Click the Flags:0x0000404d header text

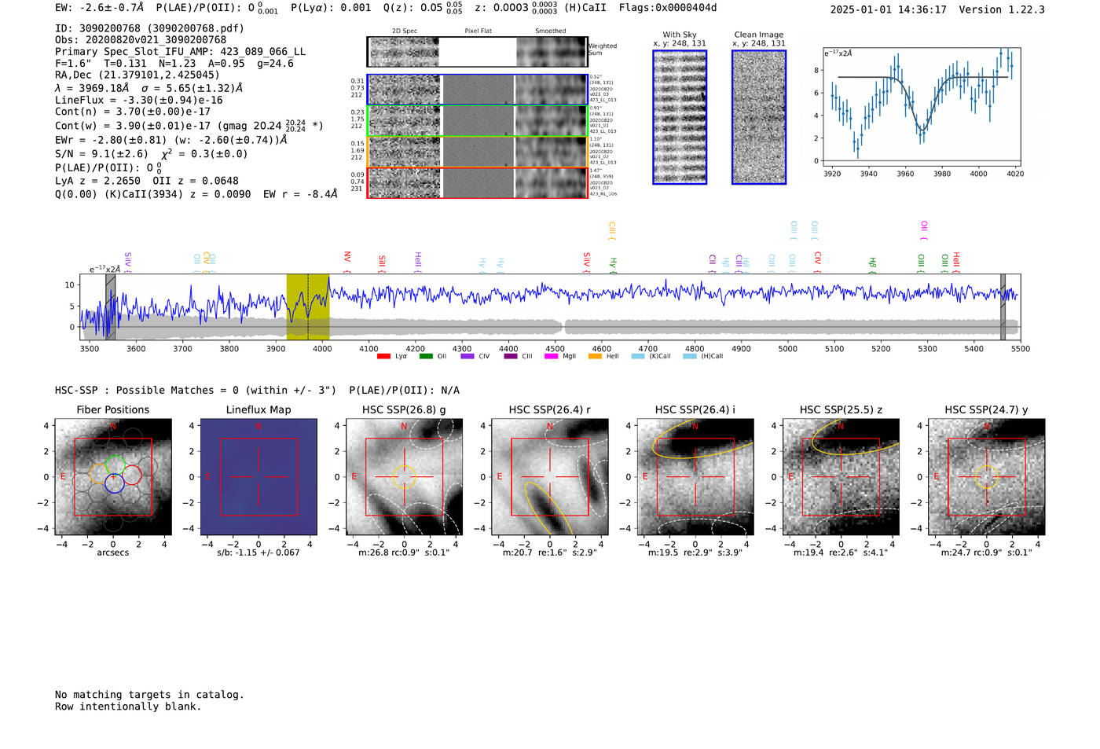point(668,8)
